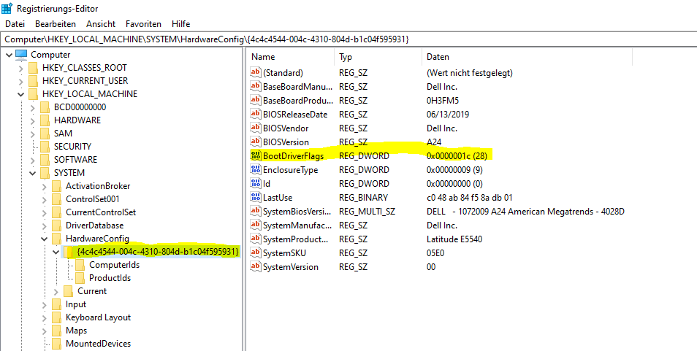Click the SystemProduct... string value icon
697x351 pixels.
click(x=256, y=239)
